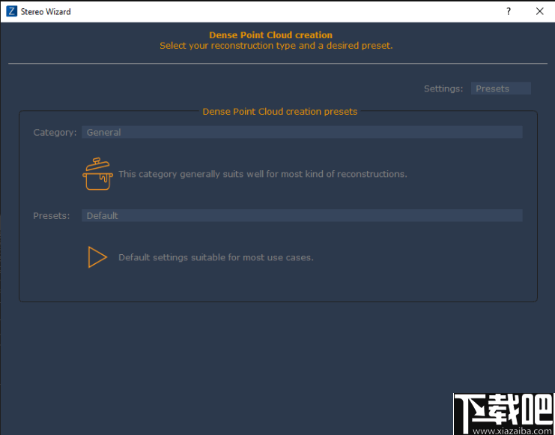
Task: Click the 'Settings:' label
Action: coord(443,88)
